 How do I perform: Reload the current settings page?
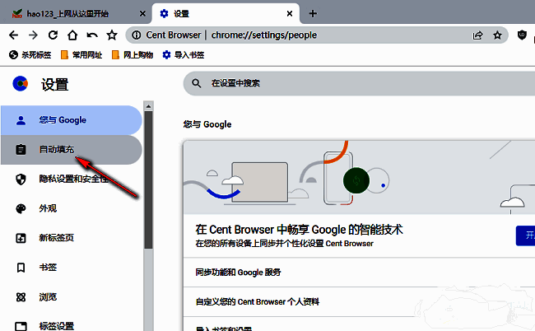pos(53,35)
